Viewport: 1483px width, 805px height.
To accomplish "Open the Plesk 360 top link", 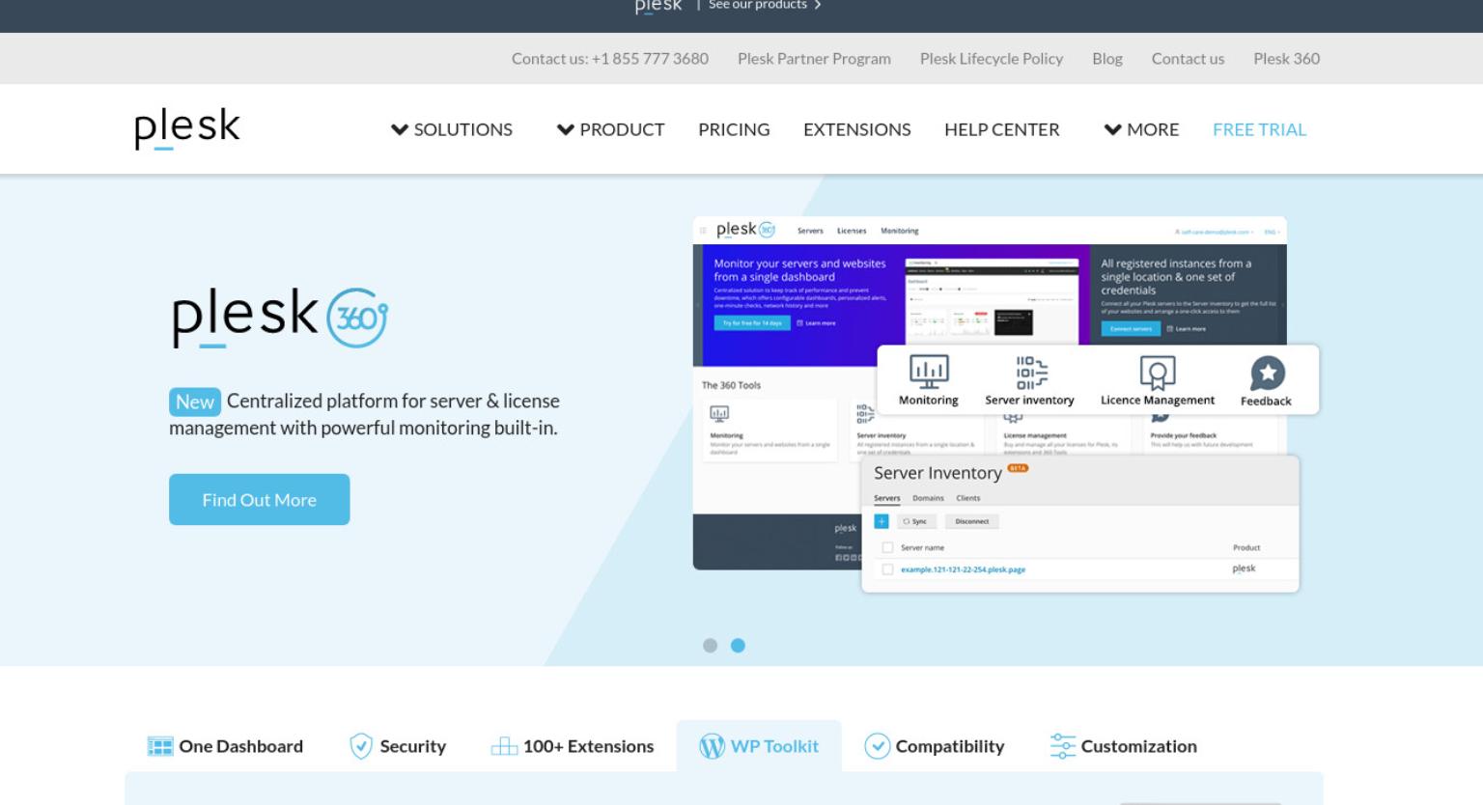I will point(1286,59).
